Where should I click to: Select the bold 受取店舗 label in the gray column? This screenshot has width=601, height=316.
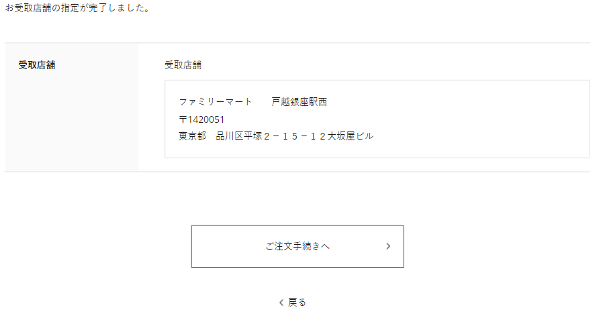tap(37, 65)
